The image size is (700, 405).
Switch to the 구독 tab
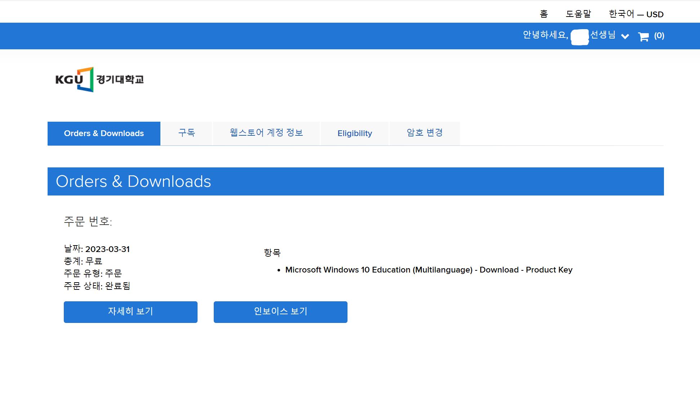tap(187, 133)
